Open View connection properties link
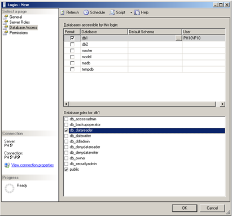The image size is (232, 216). (x=32, y=165)
